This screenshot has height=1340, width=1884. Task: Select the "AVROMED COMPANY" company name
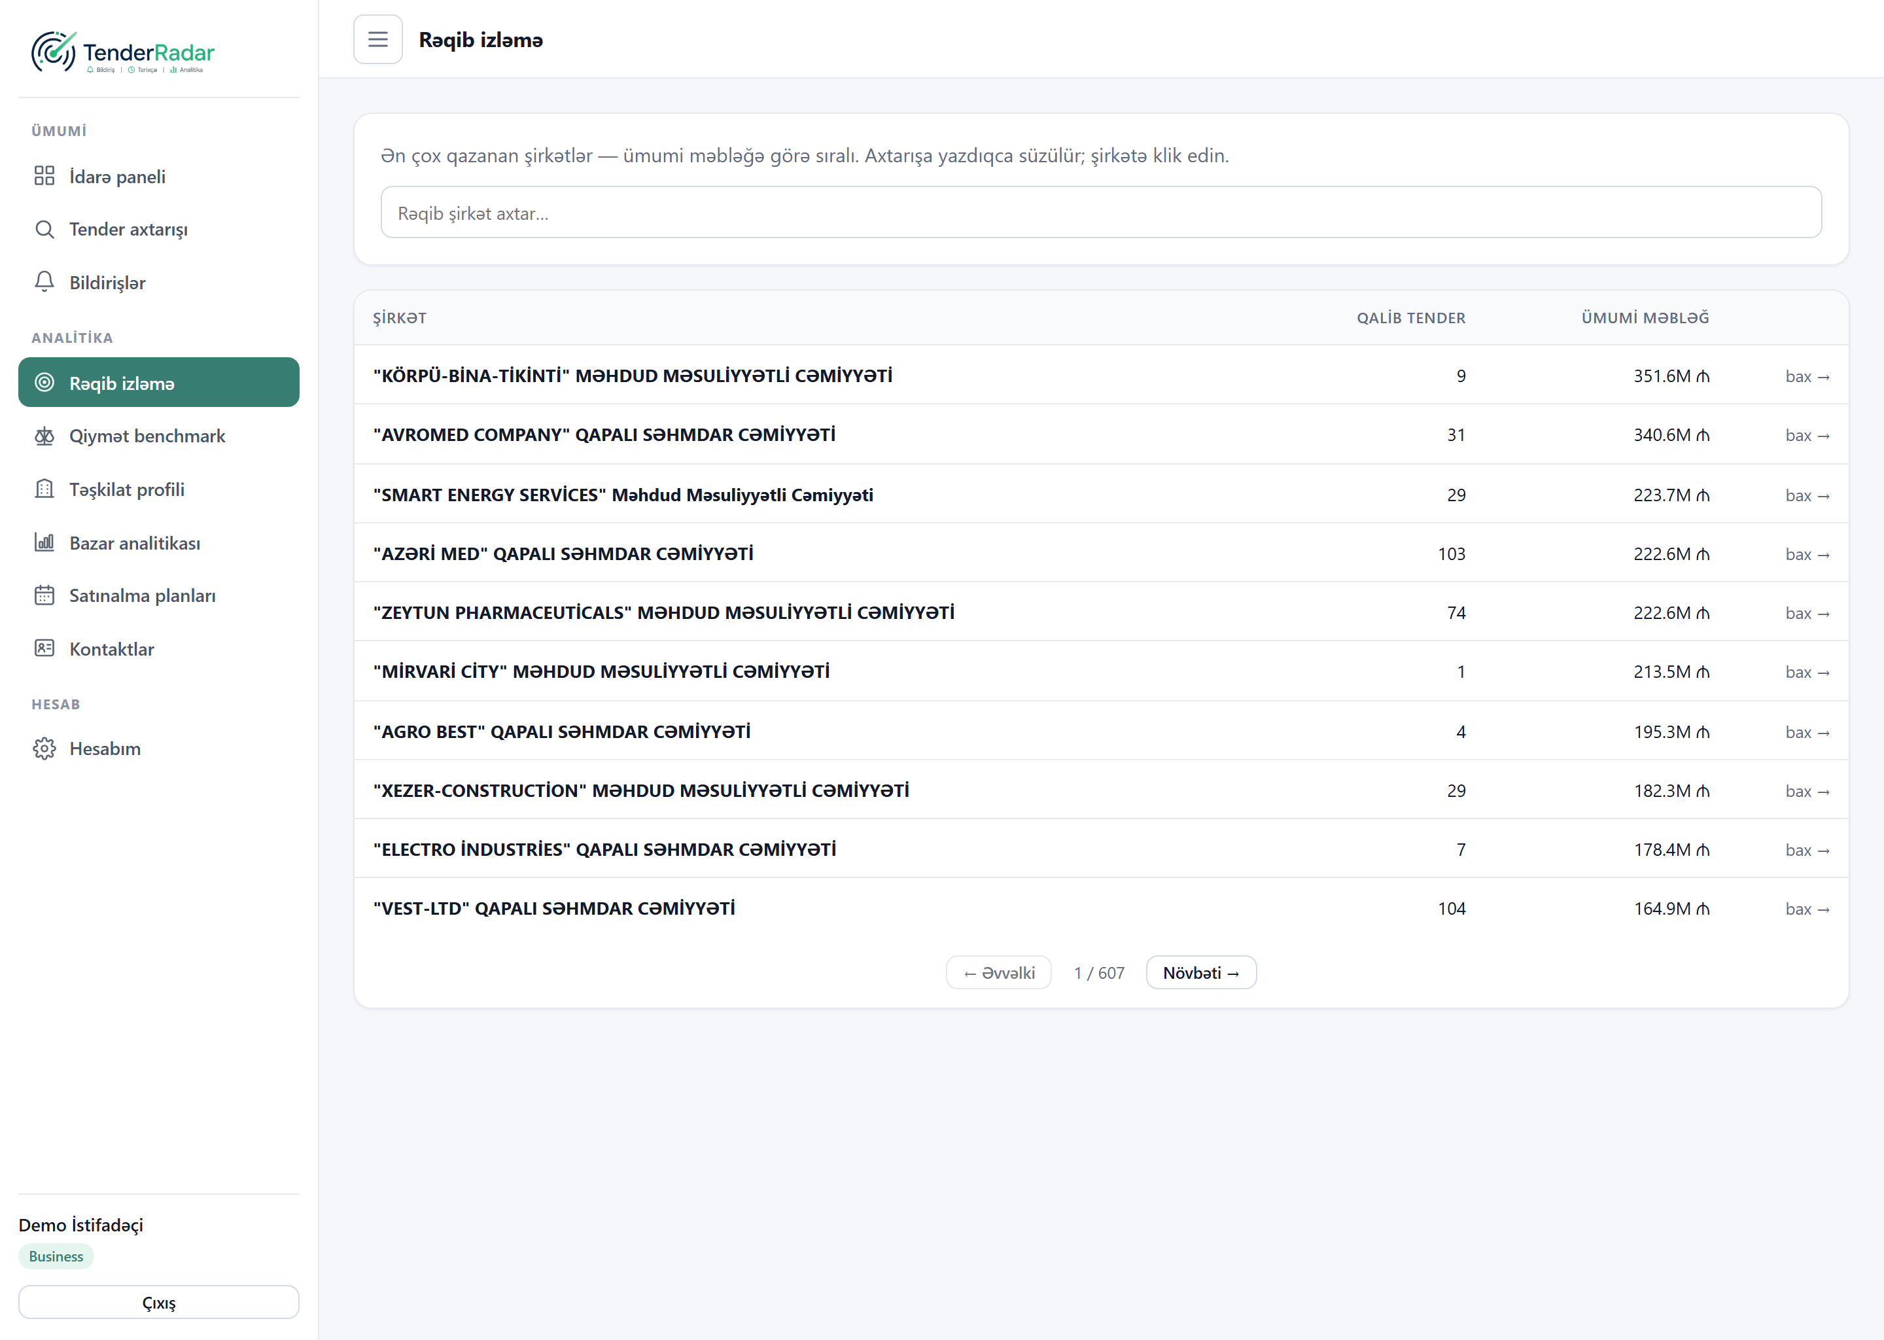[x=604, y=435]
